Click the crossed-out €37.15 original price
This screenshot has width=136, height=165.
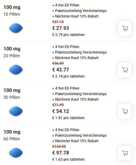point(58,22)
